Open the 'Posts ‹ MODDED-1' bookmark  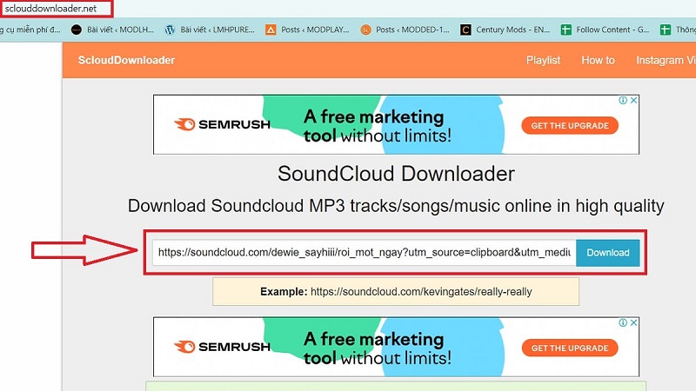tap(406, 30)
